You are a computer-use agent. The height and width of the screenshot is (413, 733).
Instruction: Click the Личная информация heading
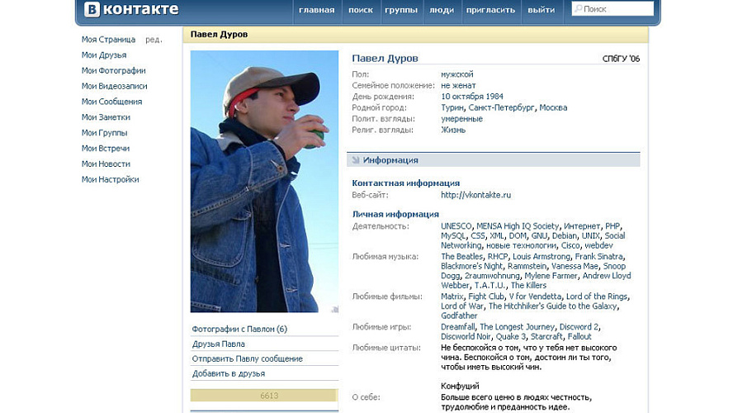[x=395, y=214]
